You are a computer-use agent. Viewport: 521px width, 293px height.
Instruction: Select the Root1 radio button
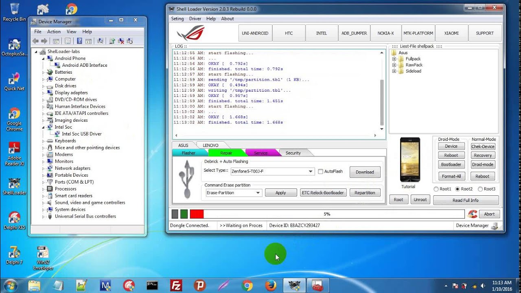tap(436, 189)
